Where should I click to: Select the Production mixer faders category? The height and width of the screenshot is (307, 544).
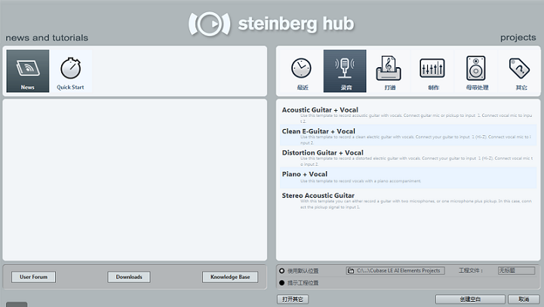click(x=432, y=71)
